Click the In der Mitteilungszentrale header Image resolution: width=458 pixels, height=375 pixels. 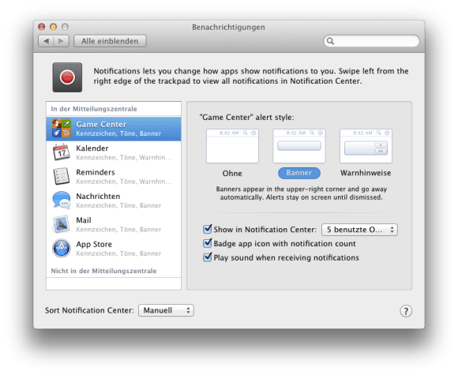tap(94, 109)
